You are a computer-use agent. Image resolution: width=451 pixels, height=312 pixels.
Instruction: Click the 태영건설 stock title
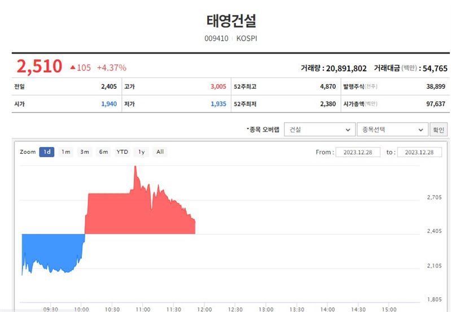231,21
